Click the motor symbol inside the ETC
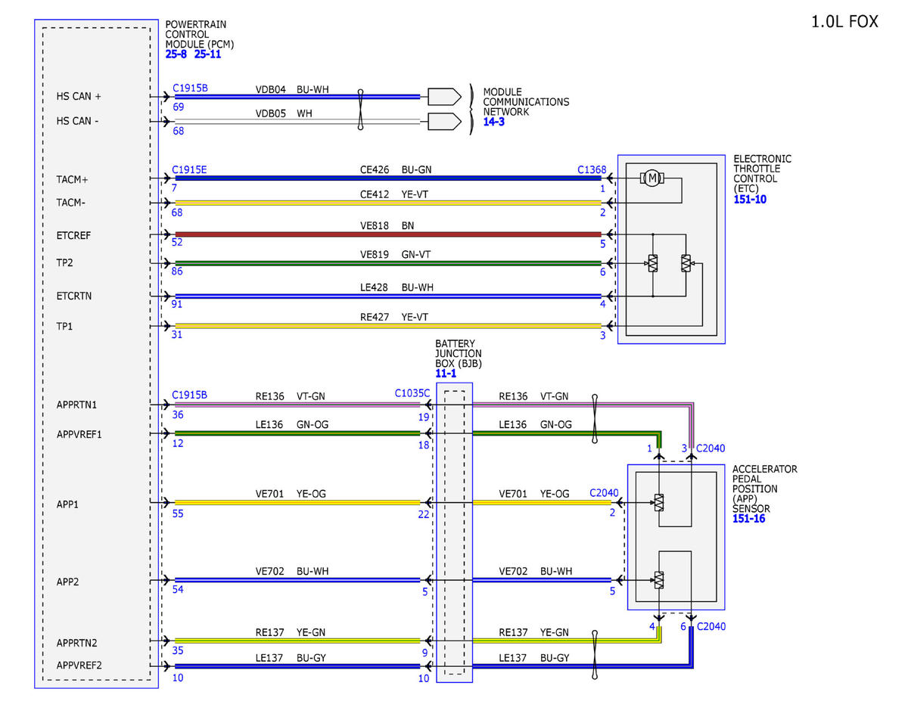This screenshot has width=908, height=701. [651, 178]
